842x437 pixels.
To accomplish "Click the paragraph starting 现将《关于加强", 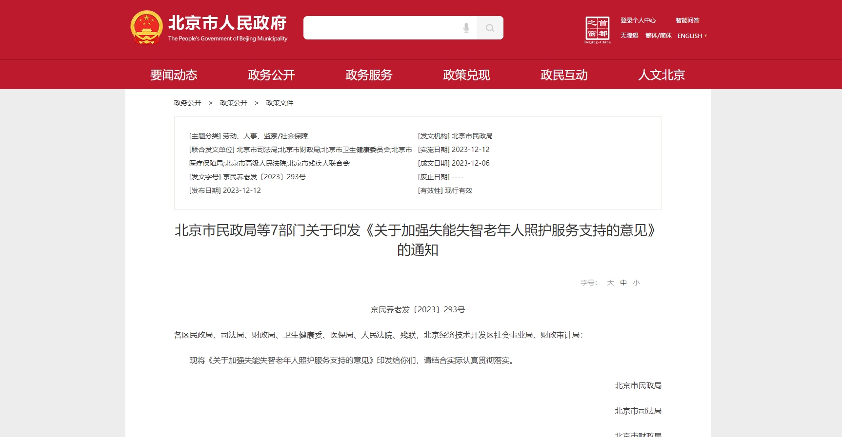I will pyautogui.click(x=353, y=360).
